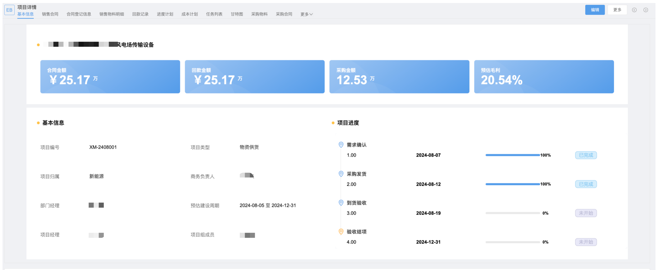Open the 任务列表 tab
658x270 pixels.
coord(214,14)
